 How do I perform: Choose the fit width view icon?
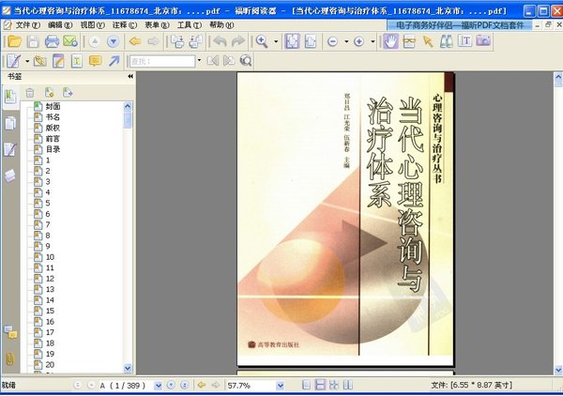pyautogui.click(x=311, y=41)
